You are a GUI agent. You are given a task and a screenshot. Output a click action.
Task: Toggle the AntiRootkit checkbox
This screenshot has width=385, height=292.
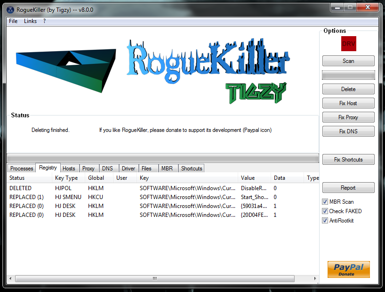point(325,221)
